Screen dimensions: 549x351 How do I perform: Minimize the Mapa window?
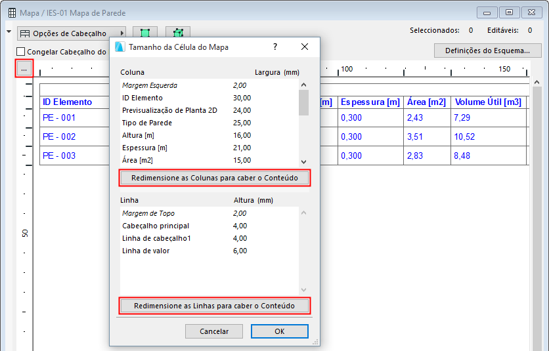click(487, 12)
